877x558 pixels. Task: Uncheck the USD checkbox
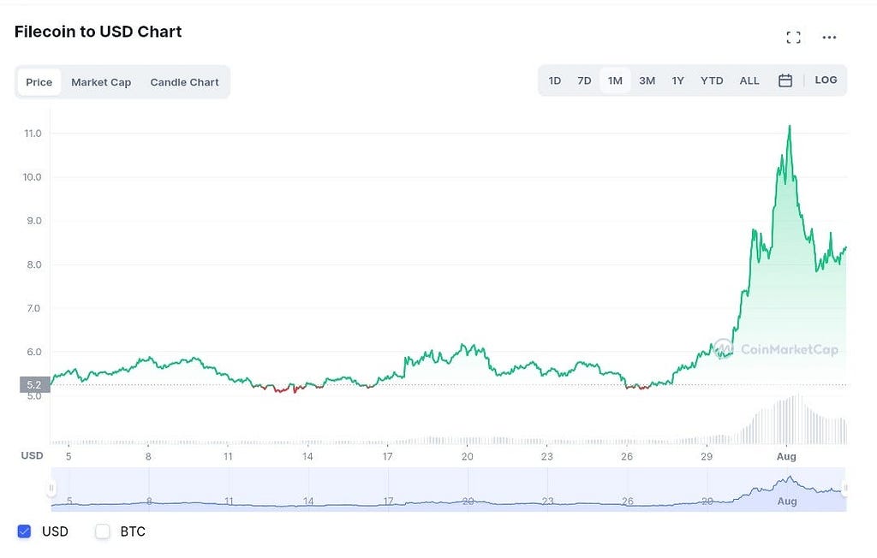[x=24, y=531]
